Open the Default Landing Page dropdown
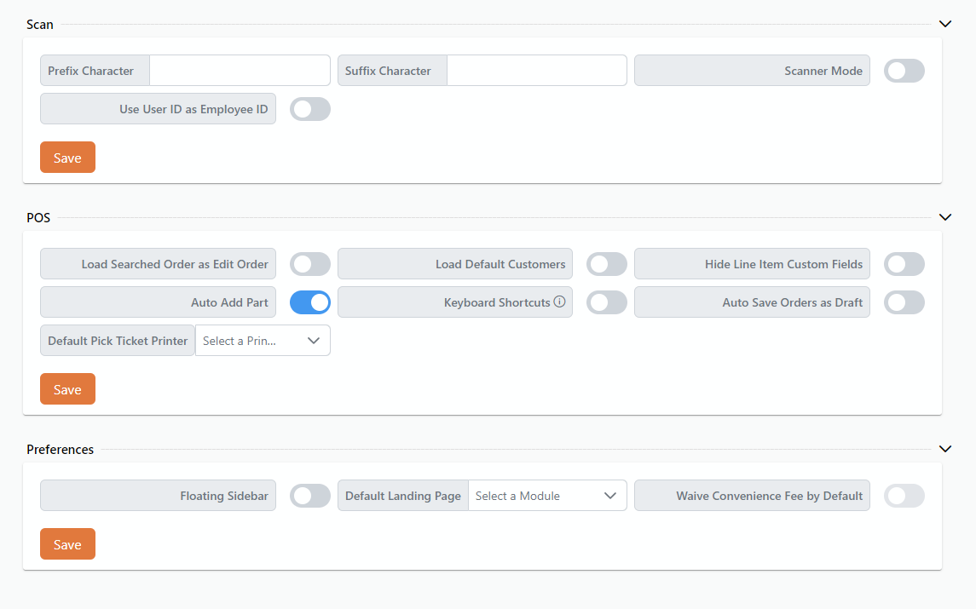Screen dimensions: 976x609 click(x=547, y=496)
